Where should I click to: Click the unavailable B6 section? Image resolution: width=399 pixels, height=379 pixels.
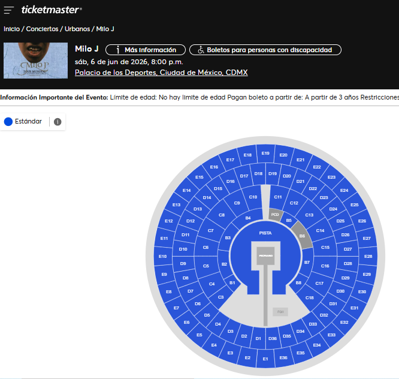(x=302, y=236)
